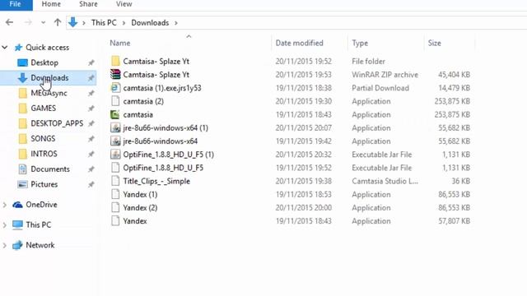This screenshot has width=527, height=296.
Task: Click the Partial Download type cell
Action: coord(380,88)
